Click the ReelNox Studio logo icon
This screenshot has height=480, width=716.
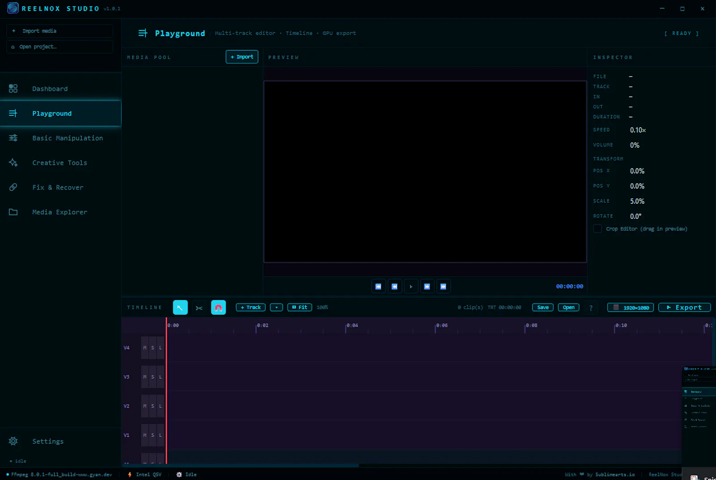13,8
